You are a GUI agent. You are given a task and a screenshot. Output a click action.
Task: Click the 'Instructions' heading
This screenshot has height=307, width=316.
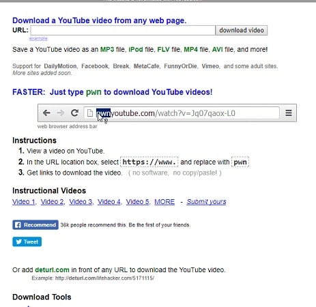tap(34, 141)
